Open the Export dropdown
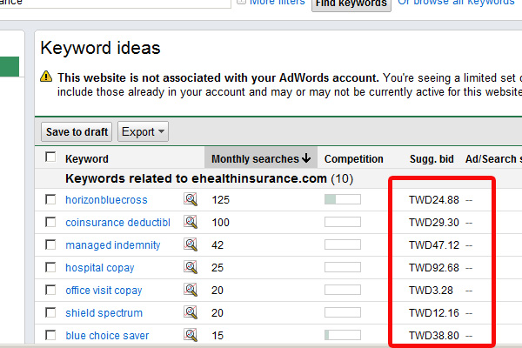 pos(143,131)
